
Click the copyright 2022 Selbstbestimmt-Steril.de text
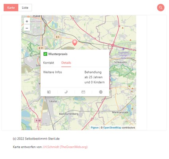coord(36,139)
